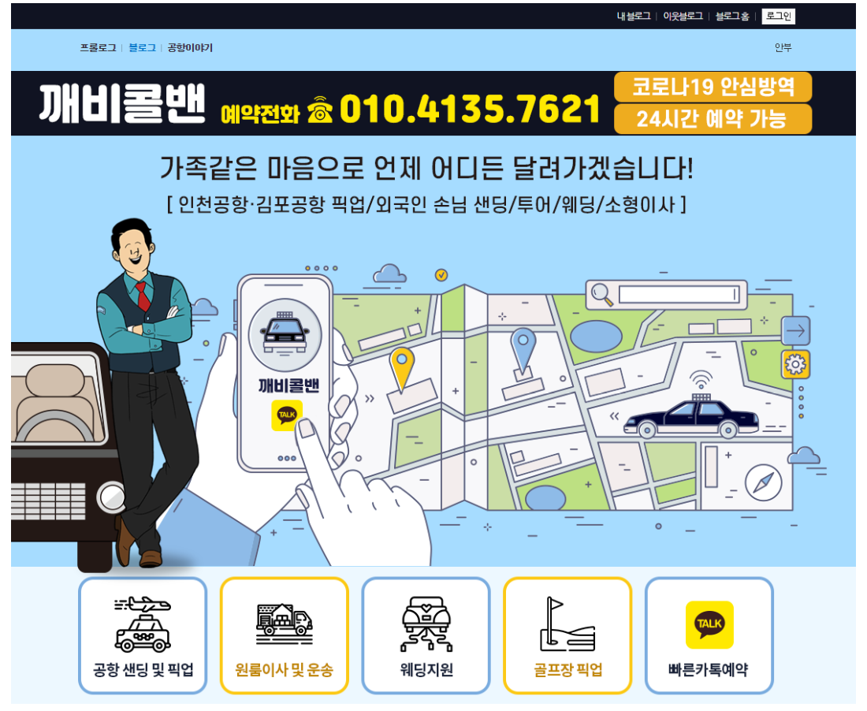Open the 이웃블로그 link
Viewport: 867px width, 711px height.
[x=683, y=16]
